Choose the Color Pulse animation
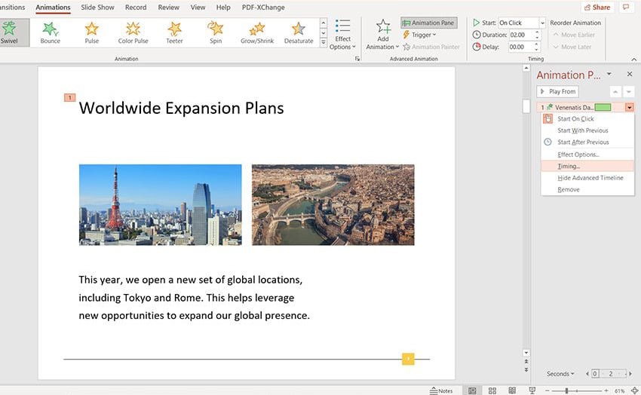The image size is (641, 395). pyautogui.click(x=133, y=31)
